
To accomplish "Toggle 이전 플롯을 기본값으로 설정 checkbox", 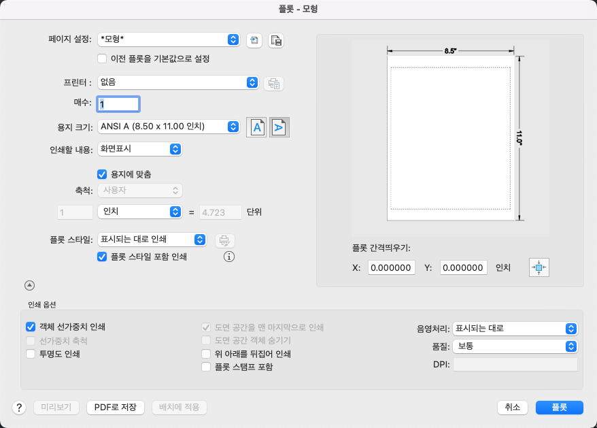I will coord(102,59).
